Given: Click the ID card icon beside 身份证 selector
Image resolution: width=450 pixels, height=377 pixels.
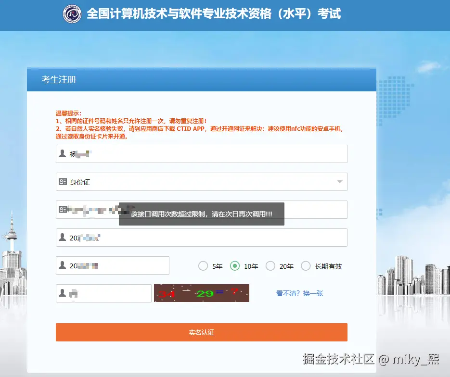Looking at the screenshot, I should click(62, 181).
